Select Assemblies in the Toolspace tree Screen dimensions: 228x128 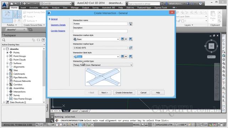(x=19, y=88)
